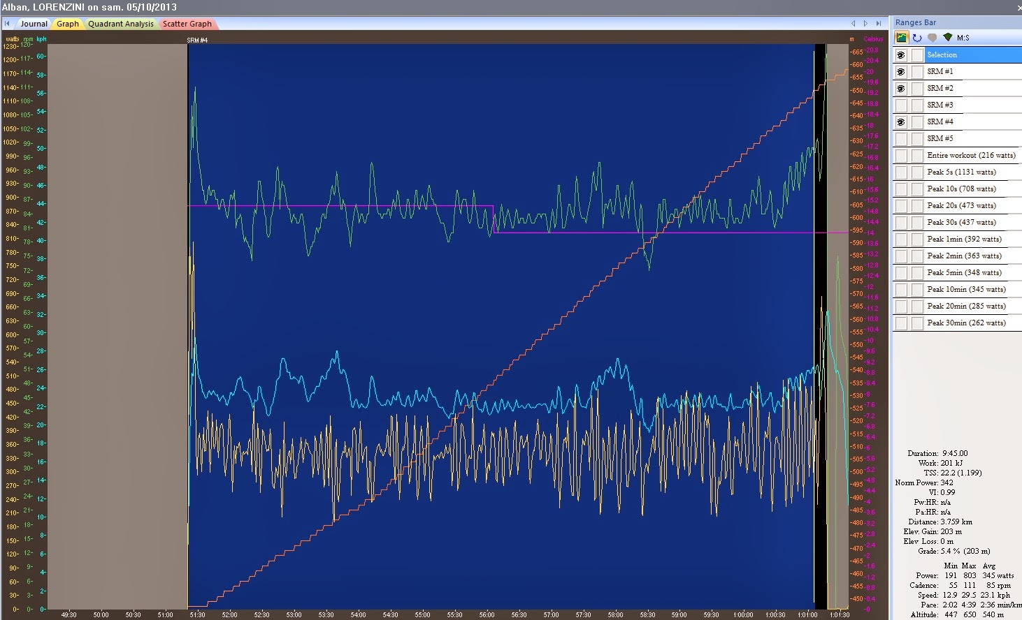
Task: Tick the second checkbox beside Peak 30min
Action: coord(917,323)
